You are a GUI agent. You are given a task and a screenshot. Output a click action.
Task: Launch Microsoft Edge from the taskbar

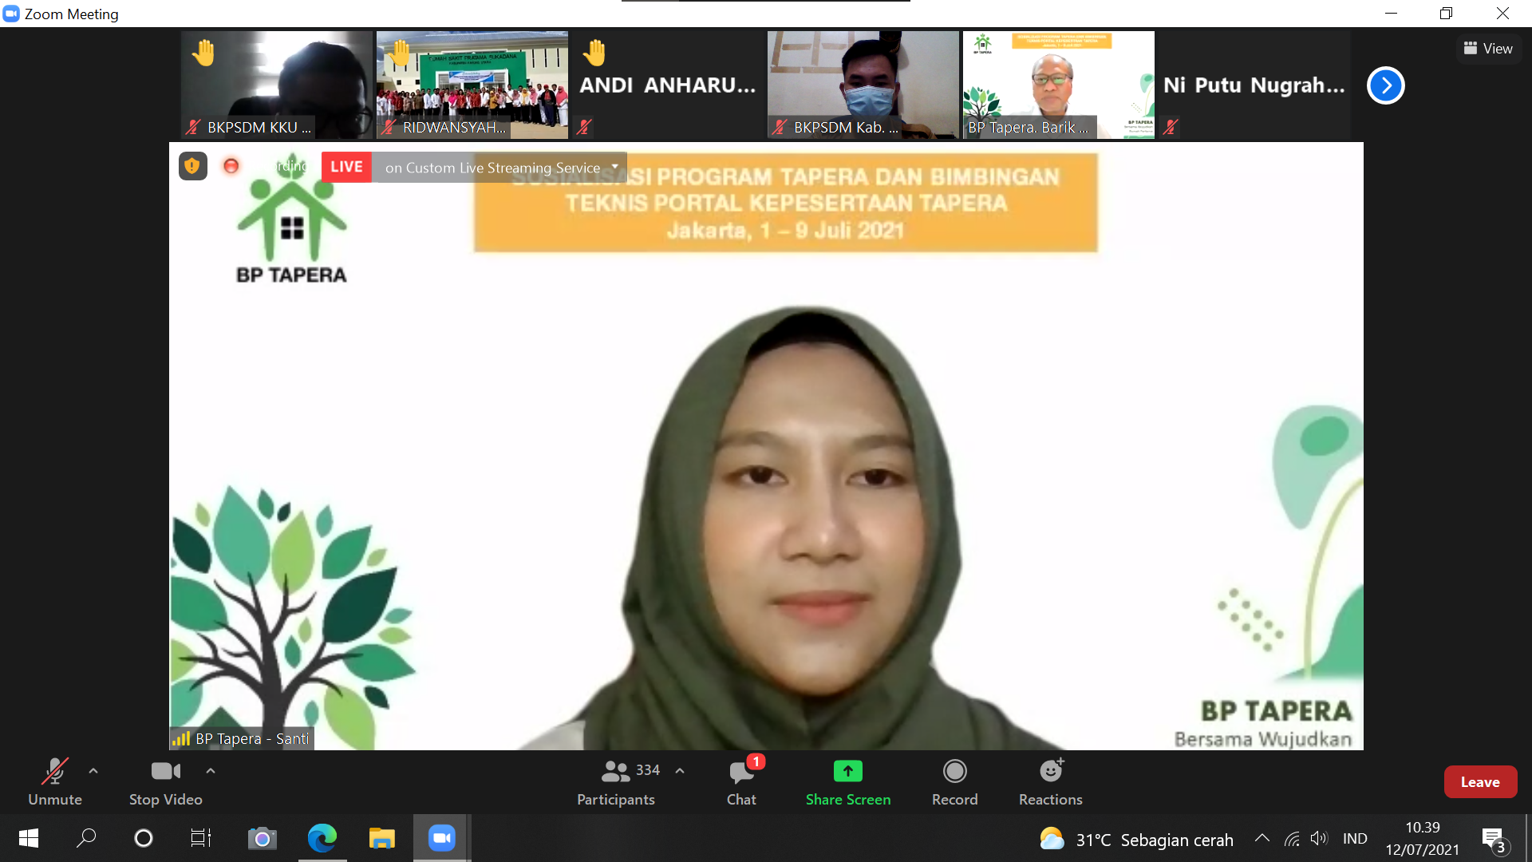click(x=322, y=839)
